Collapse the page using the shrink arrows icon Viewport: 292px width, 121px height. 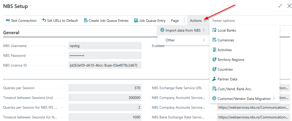pos(280,6)
